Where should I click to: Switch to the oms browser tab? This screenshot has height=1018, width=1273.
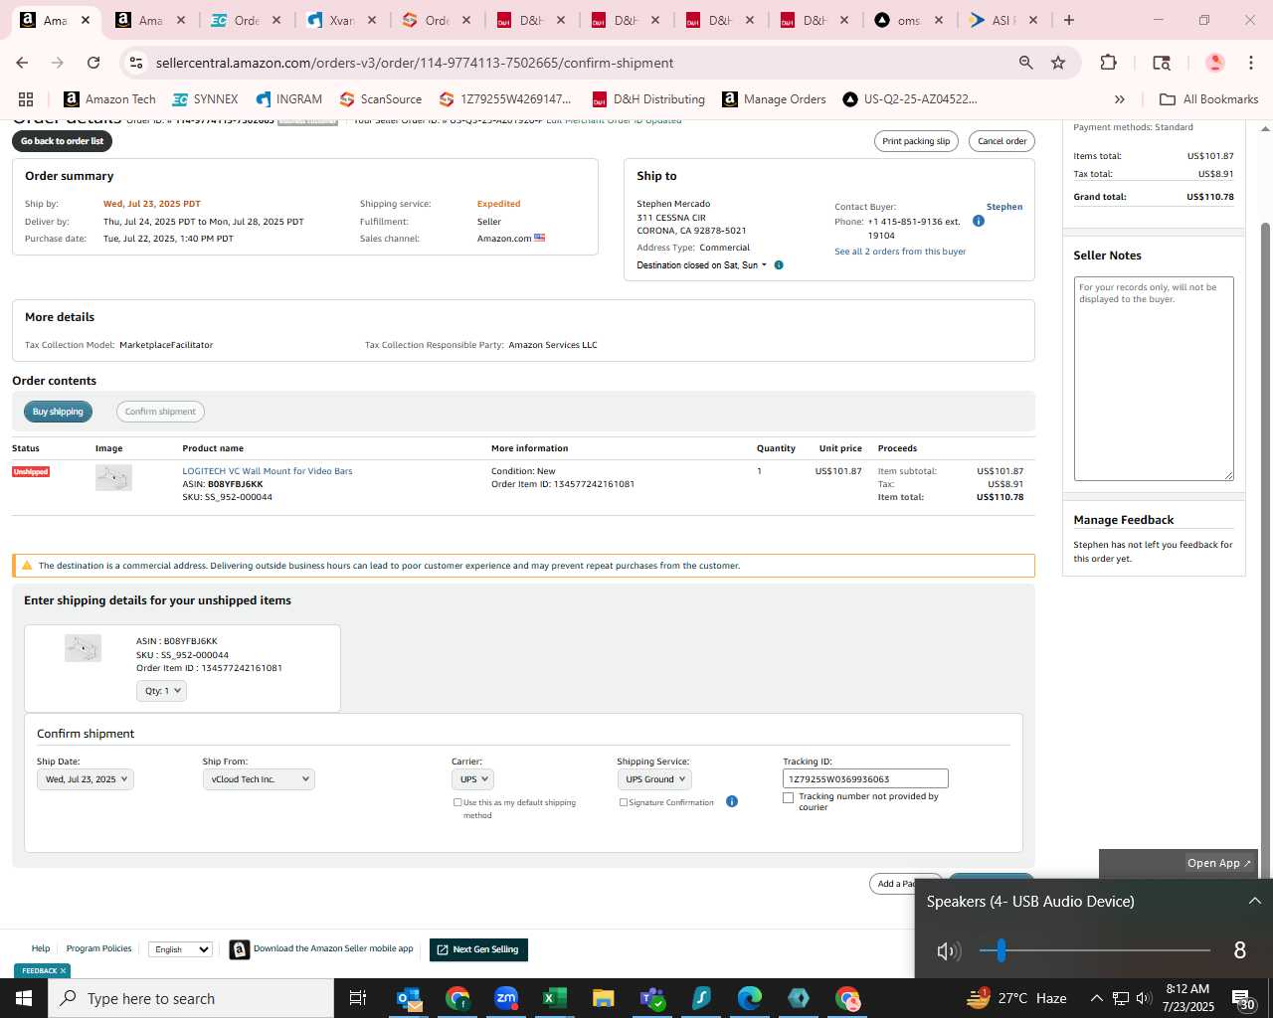(909, 20)
